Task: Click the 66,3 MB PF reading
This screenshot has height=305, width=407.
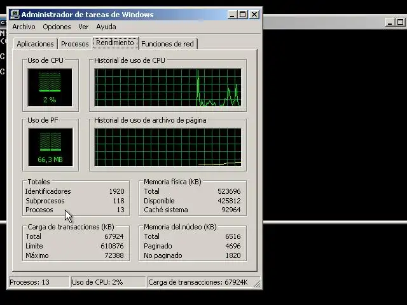Action: click(50, 159)
